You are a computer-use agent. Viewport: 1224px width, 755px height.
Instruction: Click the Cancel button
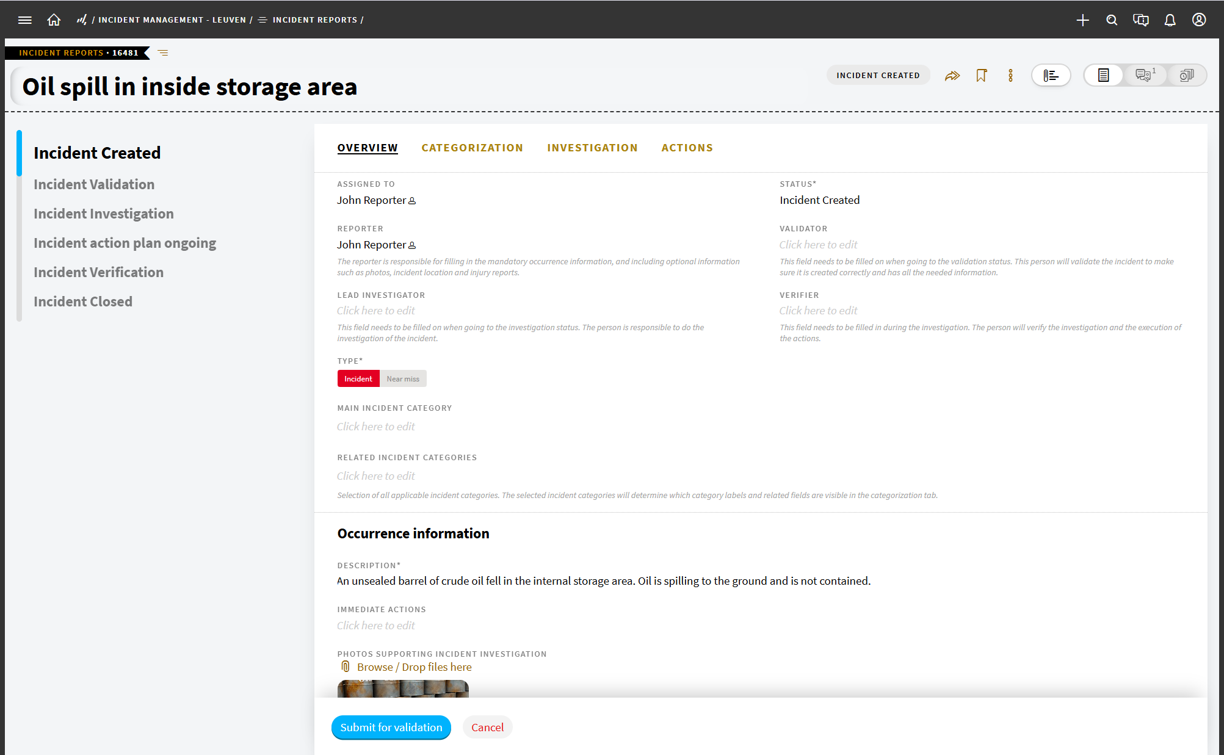coord(487,728)
